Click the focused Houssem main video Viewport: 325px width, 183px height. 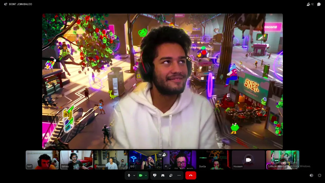click(162, 81)
